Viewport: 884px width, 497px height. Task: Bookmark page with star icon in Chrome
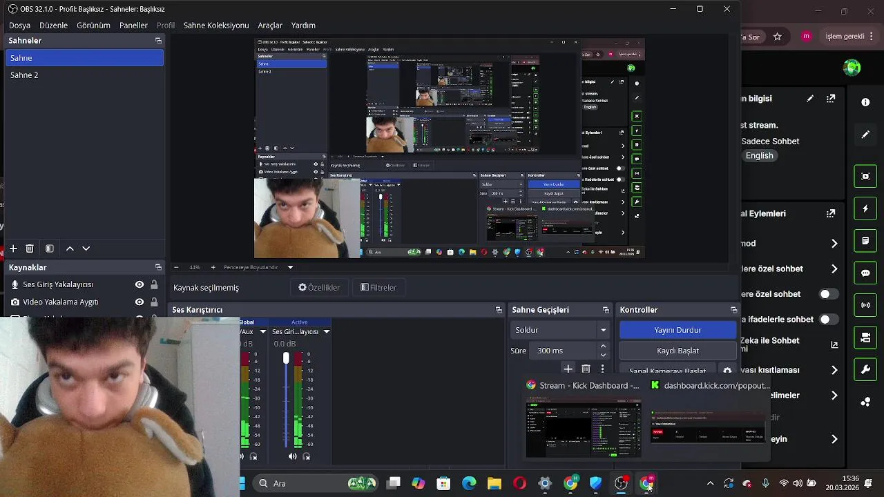point(777,37)
